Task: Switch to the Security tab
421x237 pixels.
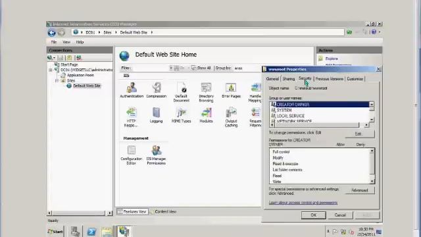Action: click(305, 78)
